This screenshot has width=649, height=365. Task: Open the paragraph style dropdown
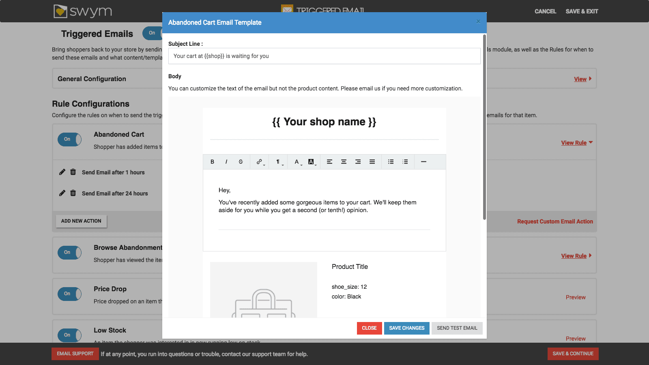[279, 161]
